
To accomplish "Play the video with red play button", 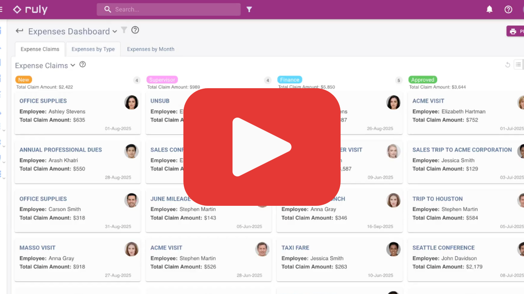I will (262, 147).
